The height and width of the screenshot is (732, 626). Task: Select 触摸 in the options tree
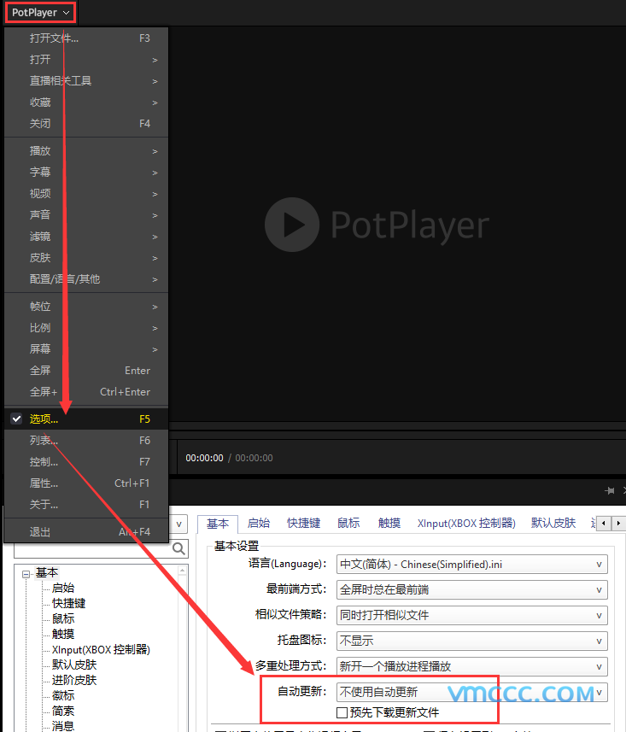[x=63, y=634]
